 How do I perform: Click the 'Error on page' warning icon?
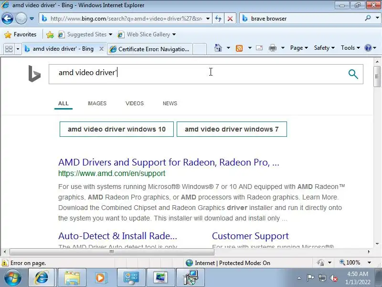pos(5,263)
